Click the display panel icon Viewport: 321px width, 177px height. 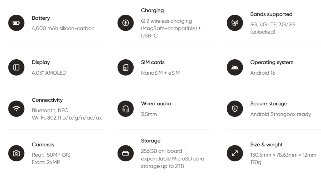pyautogui.click(x=16, y=67)
